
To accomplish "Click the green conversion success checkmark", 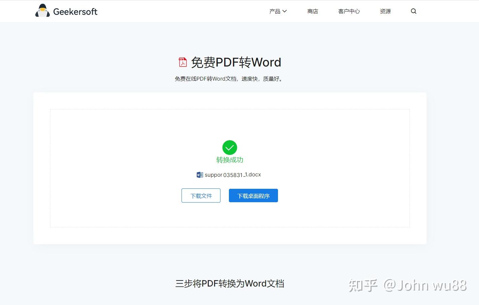I will (x=230, y=147).
